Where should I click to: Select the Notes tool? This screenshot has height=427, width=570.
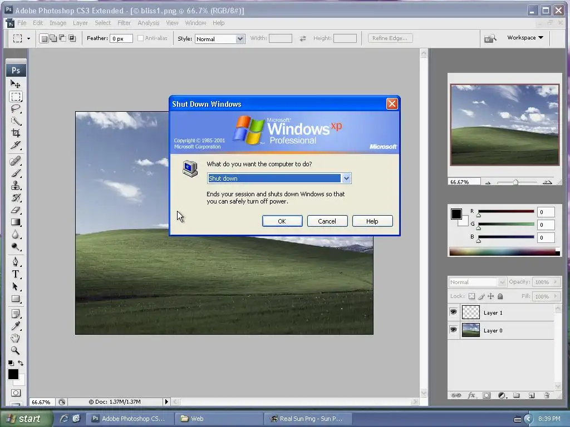(x=15, y=314)
